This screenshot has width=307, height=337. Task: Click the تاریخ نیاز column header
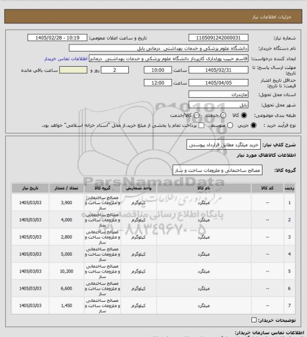[30, 188]
